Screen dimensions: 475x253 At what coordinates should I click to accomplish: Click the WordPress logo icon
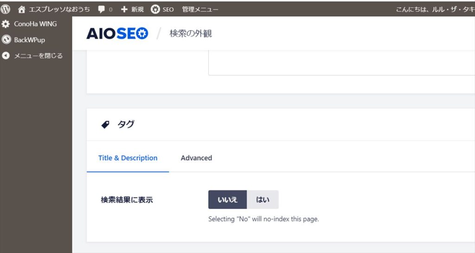pyautogui.click(x=5, y=9)
